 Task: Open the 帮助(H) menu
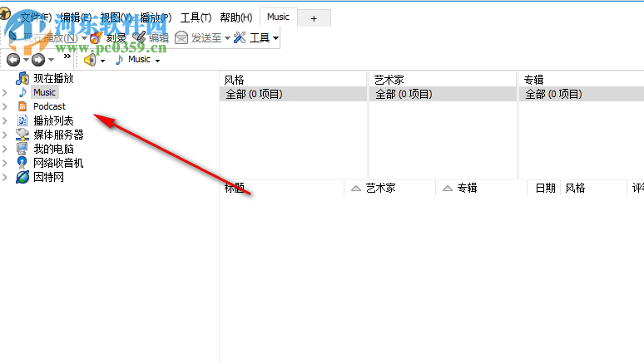click(236, 17)
